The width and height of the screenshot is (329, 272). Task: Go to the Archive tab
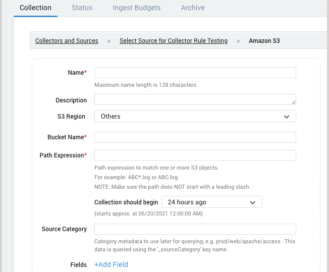(193, 8)
